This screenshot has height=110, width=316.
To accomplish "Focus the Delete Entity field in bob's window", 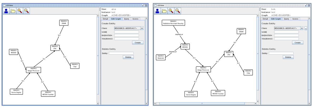I will click(281, 53).
